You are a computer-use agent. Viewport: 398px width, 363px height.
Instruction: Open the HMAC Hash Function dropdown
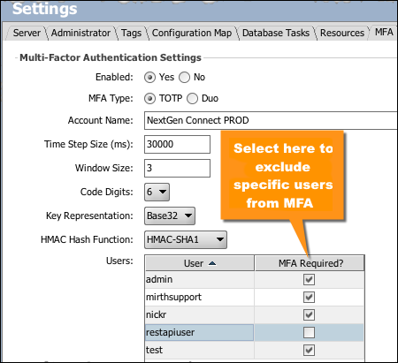tap(186, 239)
